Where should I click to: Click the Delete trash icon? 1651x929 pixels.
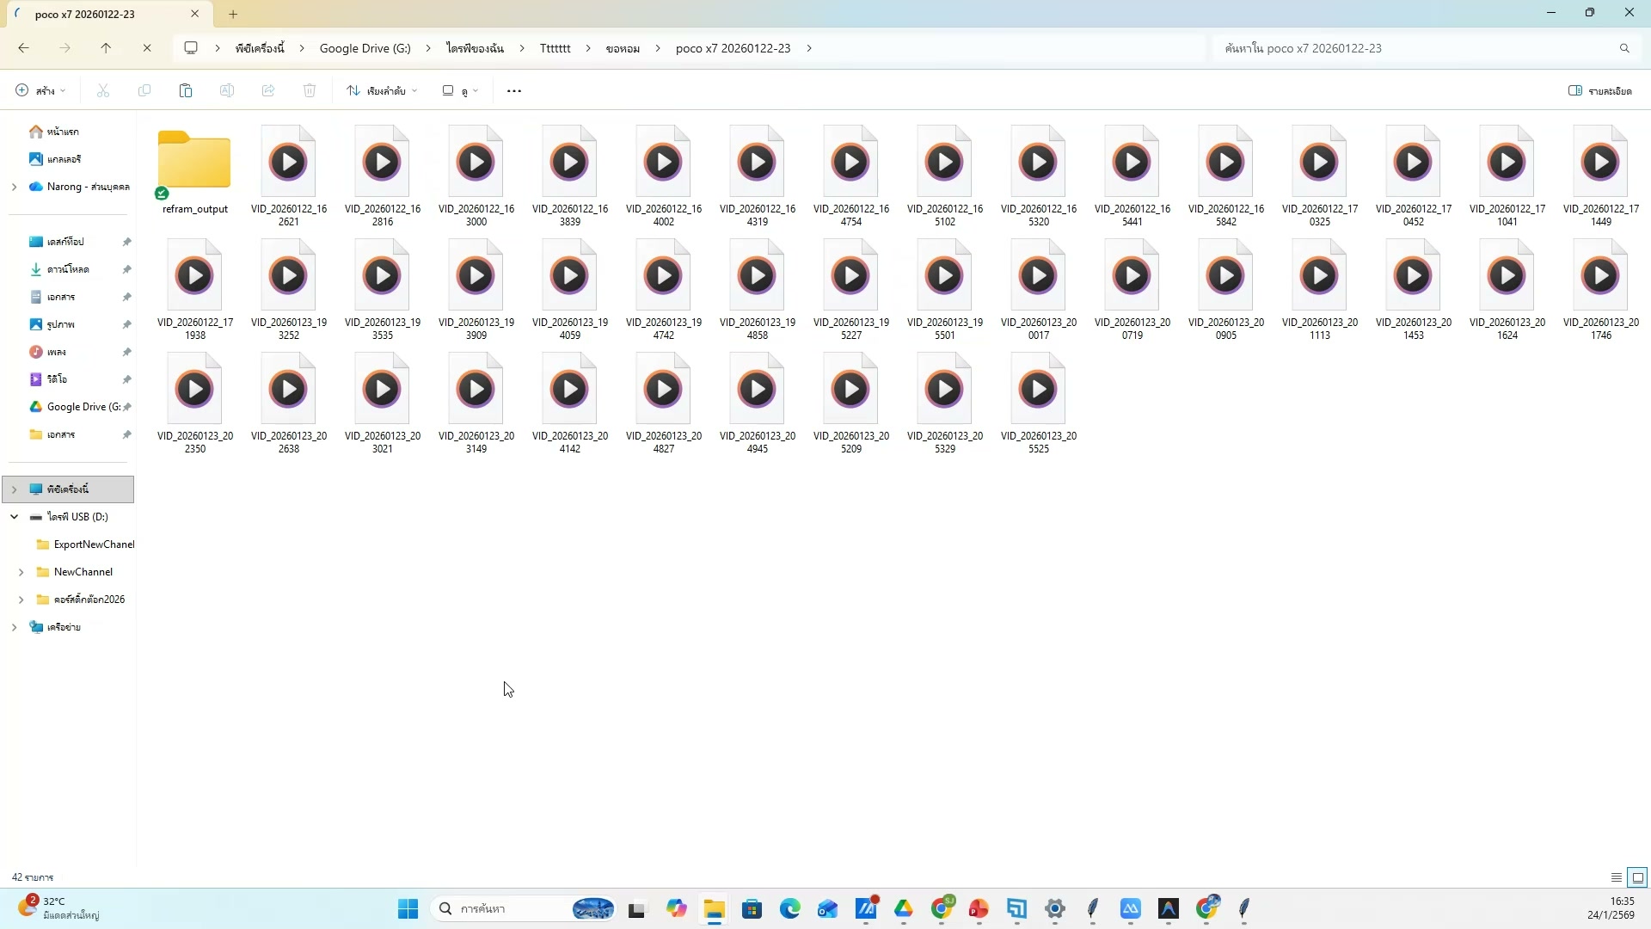click(x=310, y=90)
